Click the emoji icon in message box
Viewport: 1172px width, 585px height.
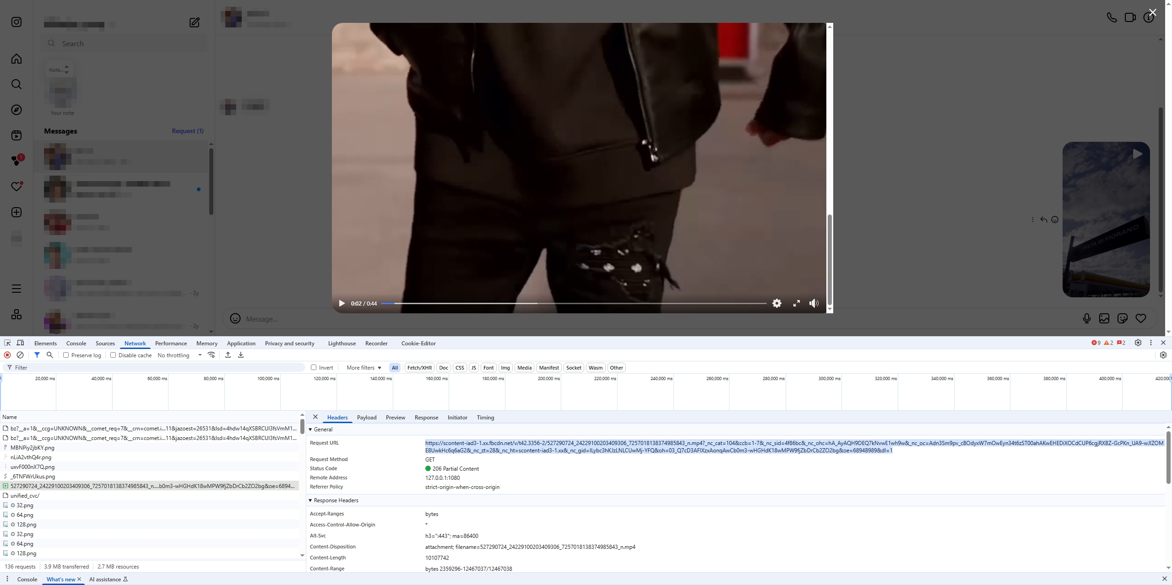click(235, 318)
